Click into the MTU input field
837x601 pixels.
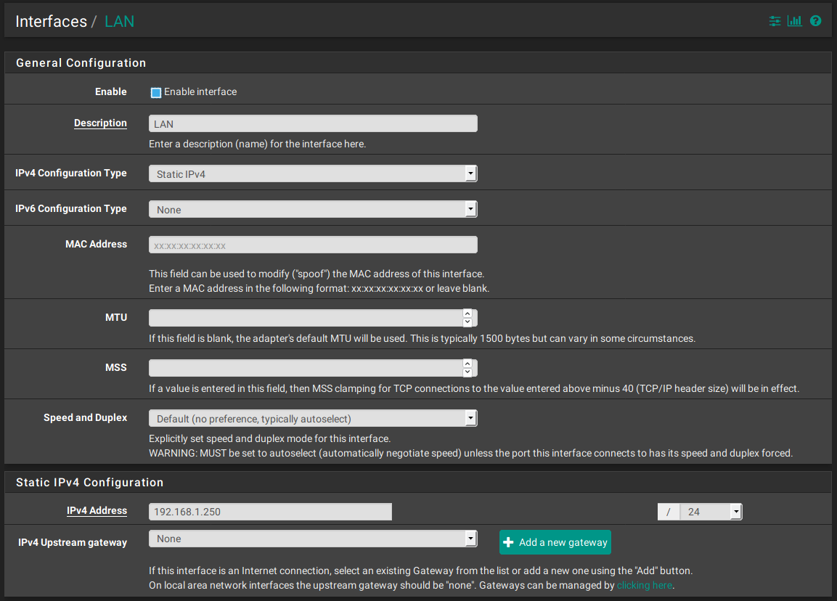click(305, 318)
